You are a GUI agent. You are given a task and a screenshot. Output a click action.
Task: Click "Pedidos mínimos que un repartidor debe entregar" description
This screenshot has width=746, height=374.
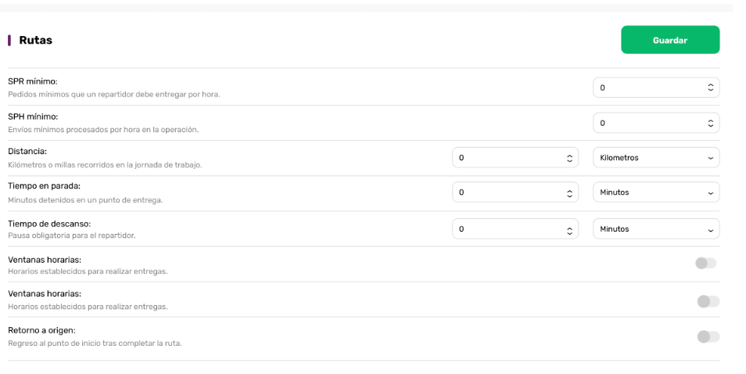tap(114, 94)
